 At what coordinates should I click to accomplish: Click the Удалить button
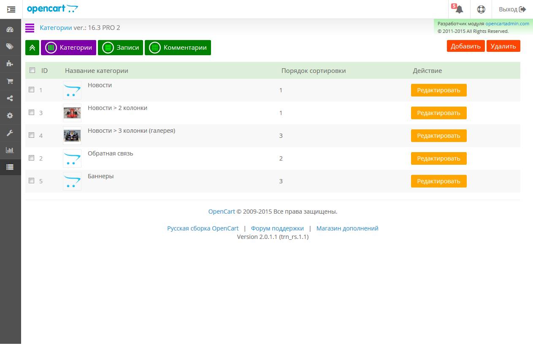[x=503, y=46]
